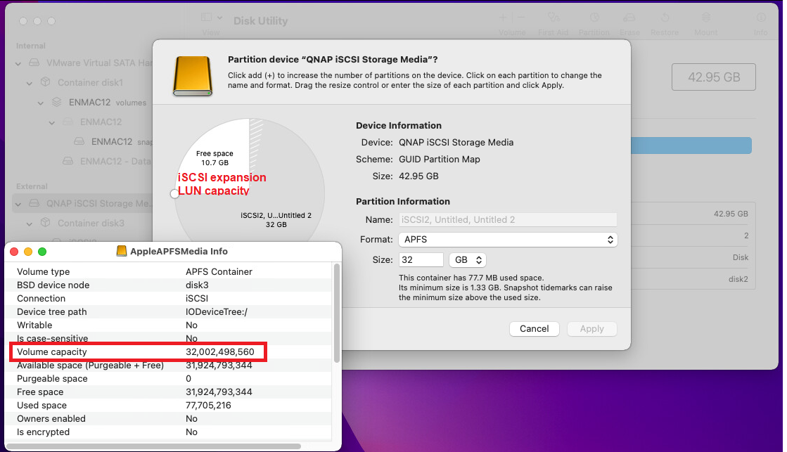Click the "Used space" row label
The height and width of the screenshot is (452, 787).
click(x=41, y=406)
